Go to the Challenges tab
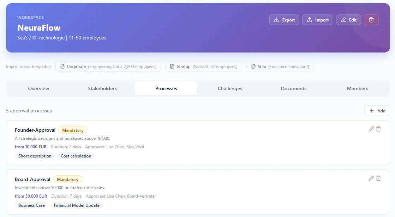The image size is (395, 217). point(230,88)
